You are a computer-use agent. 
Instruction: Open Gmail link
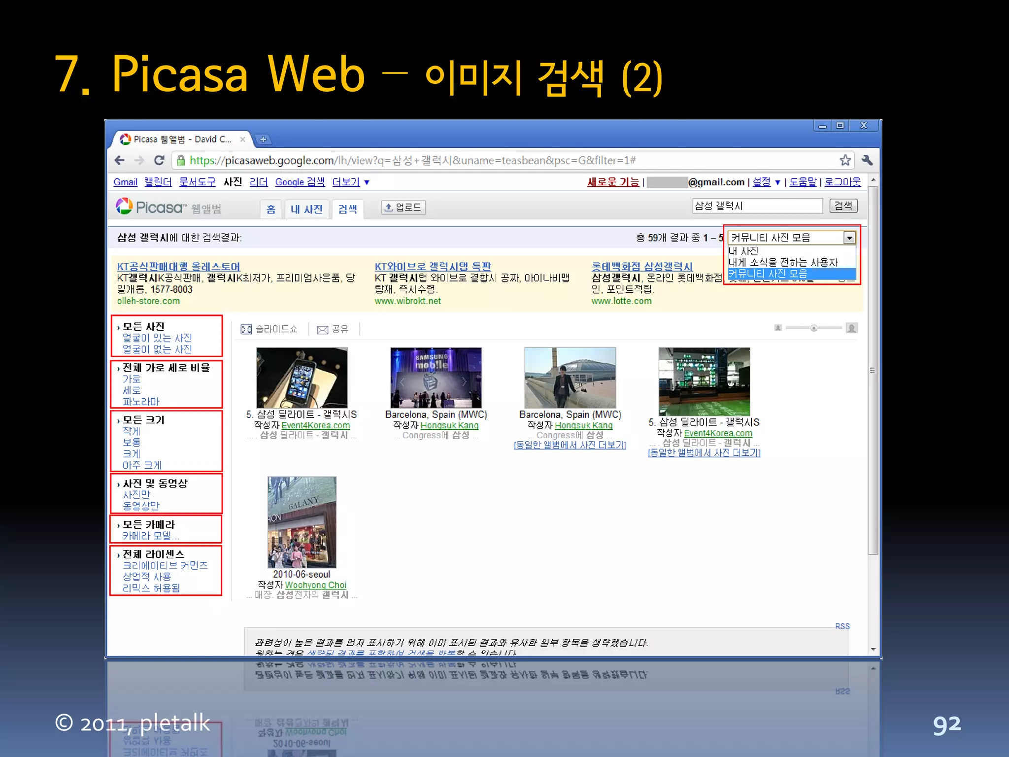click(x=125, y=182)
